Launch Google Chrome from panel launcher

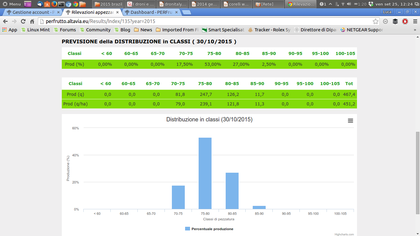pyautogui.click(x=75, y=4)
